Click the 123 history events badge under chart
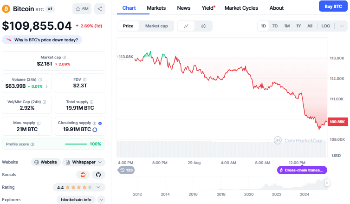Screen dimensions: 350x204 (126, 170)
